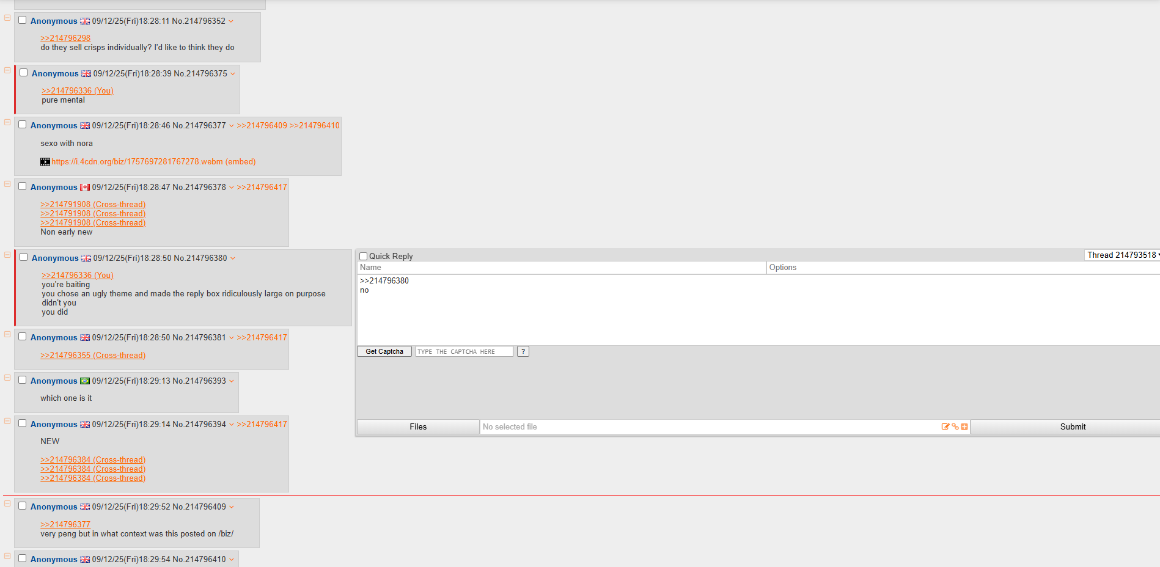This screenshot has width=1160, height=567.
Task: Click the UK flag on post 214796352
Action: [85, 21]
